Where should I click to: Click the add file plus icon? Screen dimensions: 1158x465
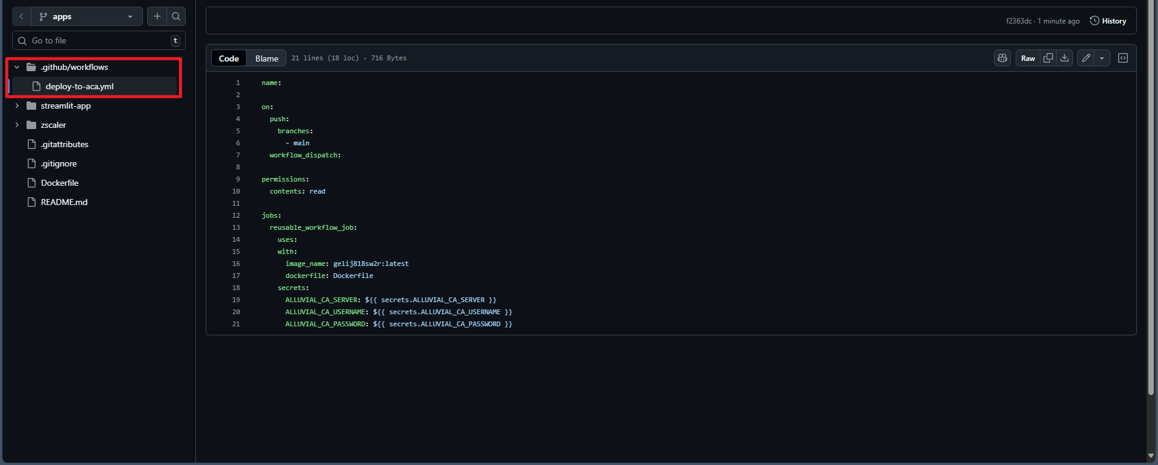(157, 16)
